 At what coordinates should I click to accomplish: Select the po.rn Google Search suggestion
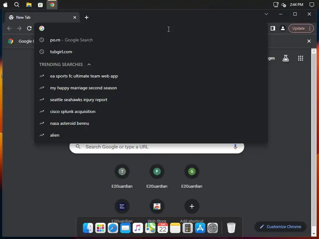point(151,40)
